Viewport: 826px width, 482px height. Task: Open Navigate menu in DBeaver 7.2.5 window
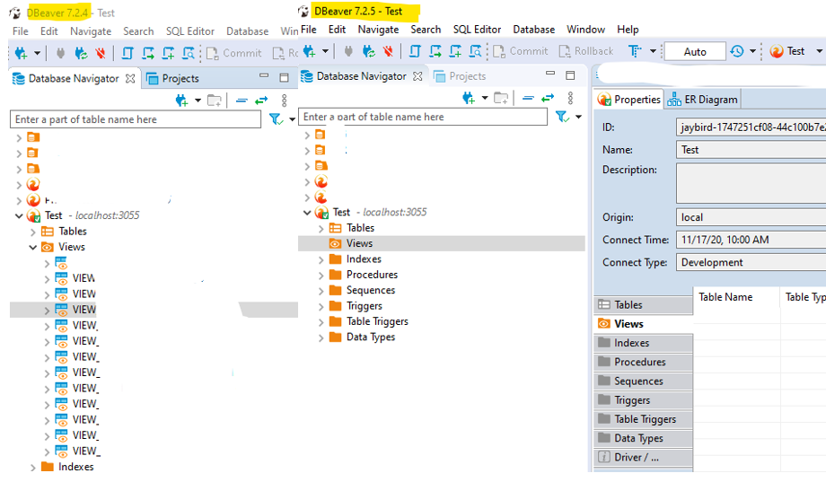(x=378, y=30)
